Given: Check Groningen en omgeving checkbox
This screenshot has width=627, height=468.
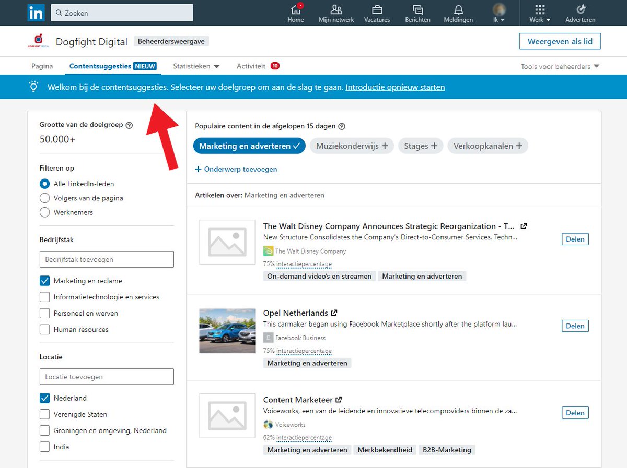Looking at the screenshot, I should tap(45, 430).
